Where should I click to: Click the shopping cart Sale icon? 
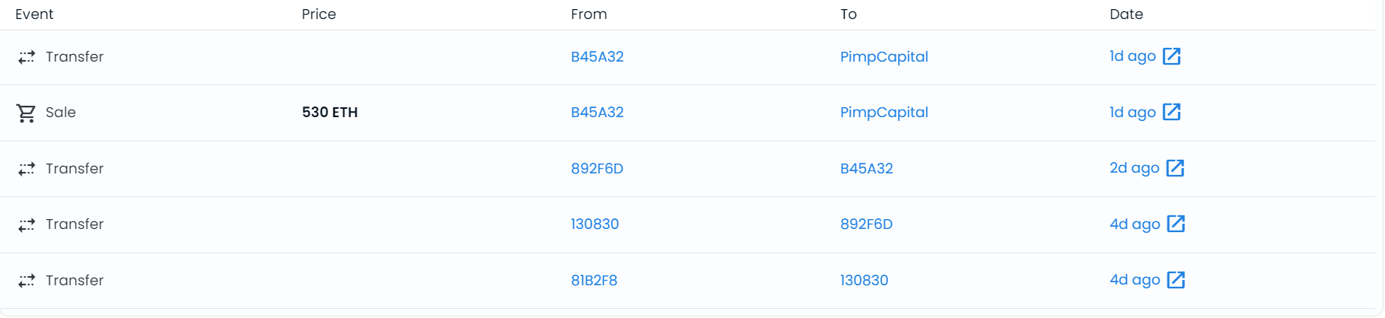coord(27,113)
